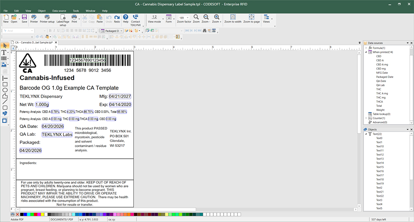Screen dimensions: 414x222
Task: Click the TEKLYNX Labs field
Action: click(x=57, y=135)
